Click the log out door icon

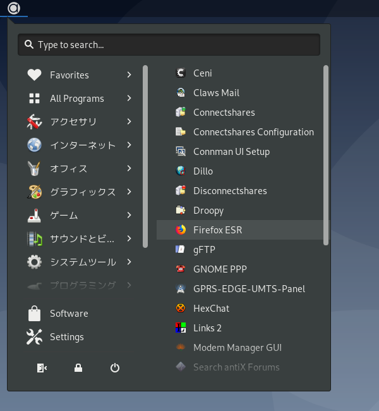(x=42, y=368)
